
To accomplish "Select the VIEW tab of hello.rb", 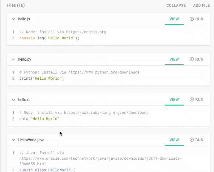I will tap(174, 100).
